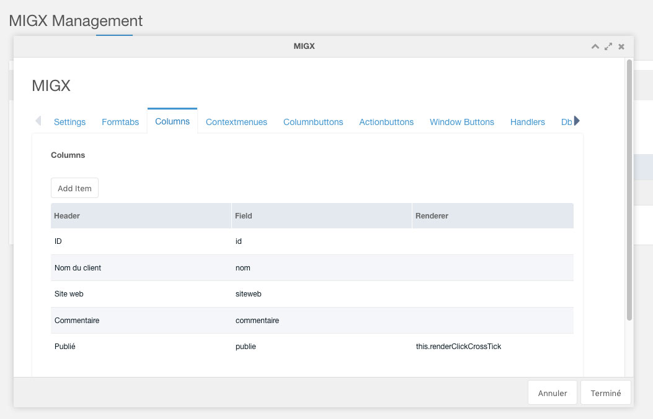
Task: Click the 'nom' field cell
Action: 321,268
